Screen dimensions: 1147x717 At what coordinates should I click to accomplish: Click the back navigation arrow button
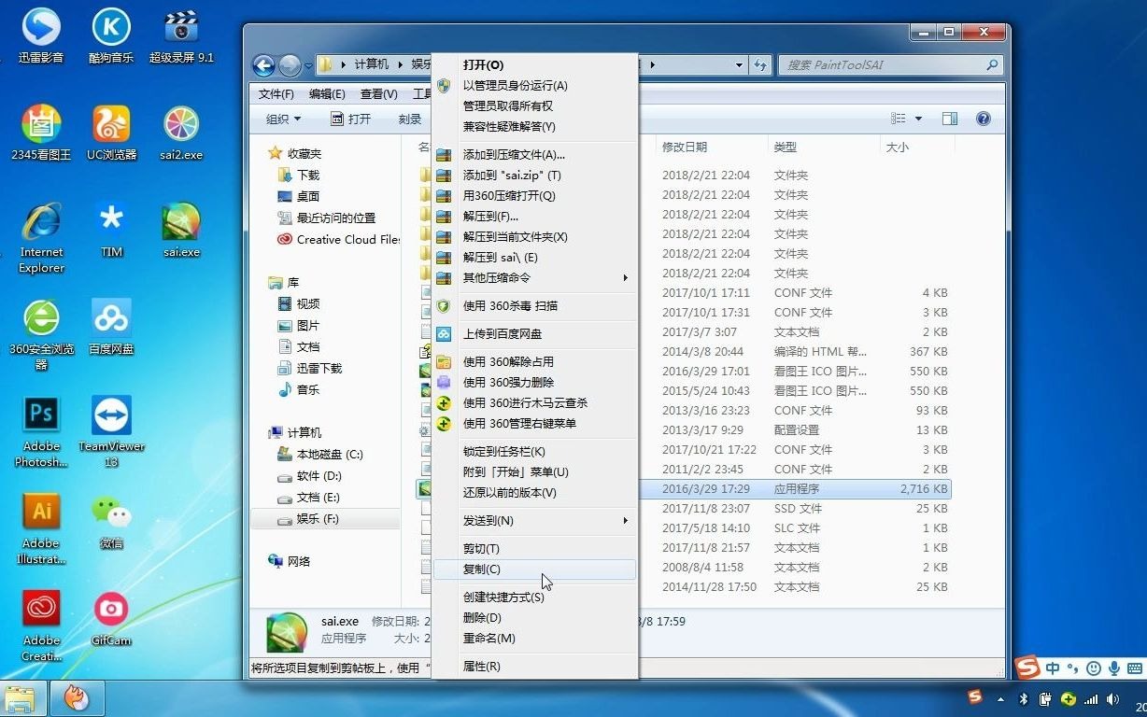pos(262,64)
